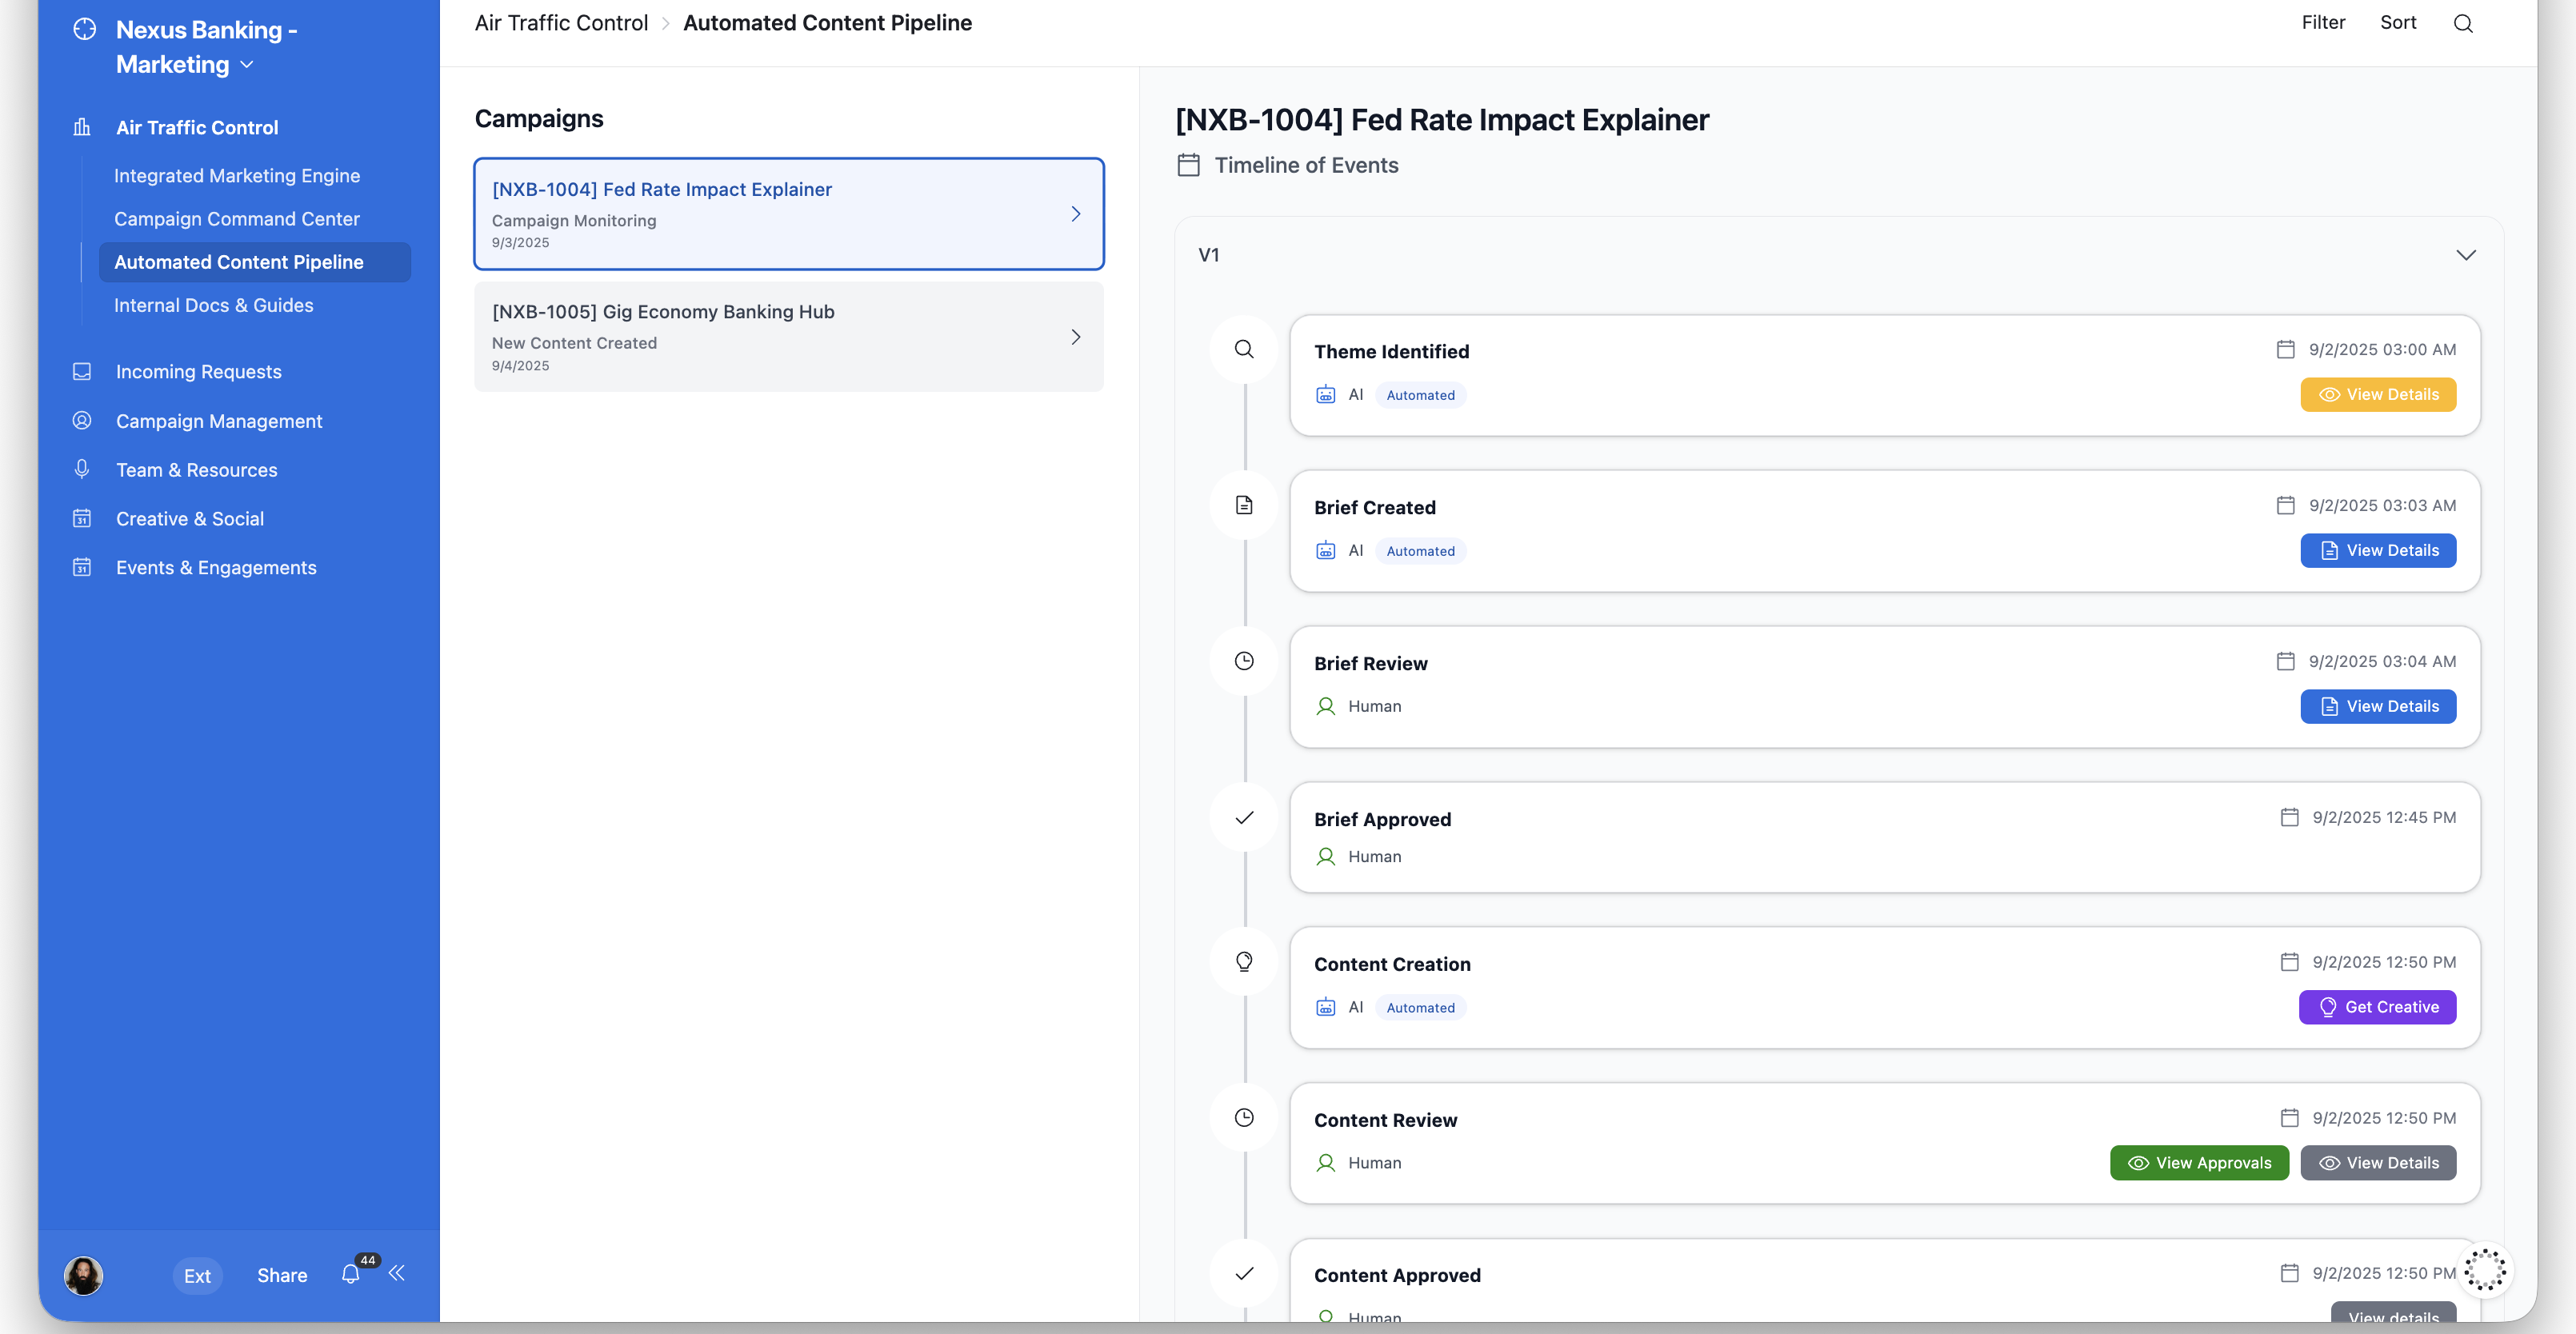Open Gig Economy Banking Hub campaign arrow
The image size is (2576, 1334).
point(1076,337)
